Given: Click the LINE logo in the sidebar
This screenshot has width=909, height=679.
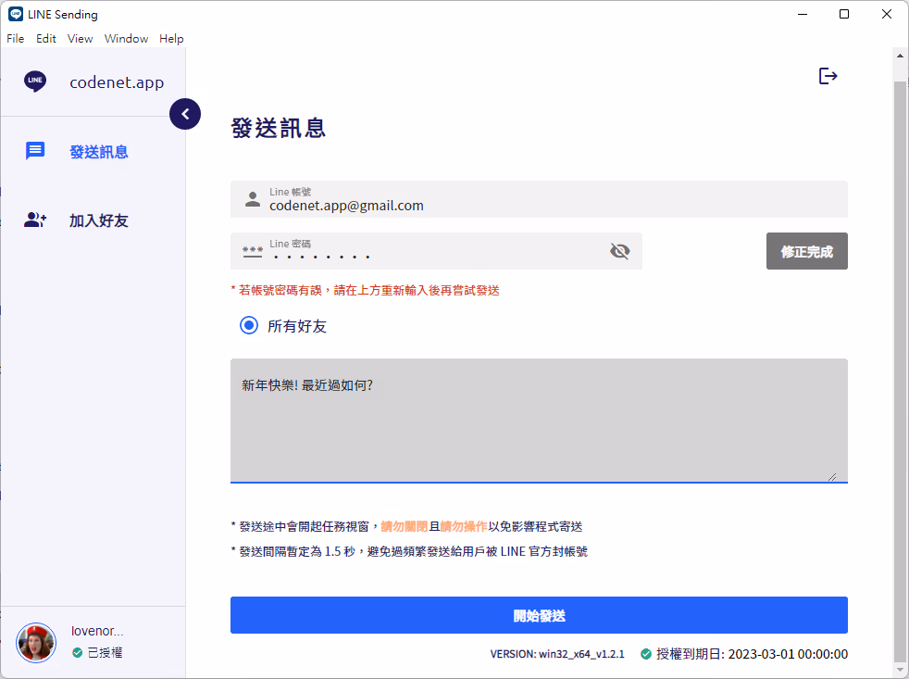Looking at the screenshot, I should (35, 82).
